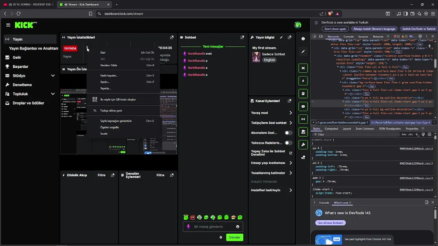Open Brave Leo AI sparkle icon
438x246 pixels.
(420, 14)
